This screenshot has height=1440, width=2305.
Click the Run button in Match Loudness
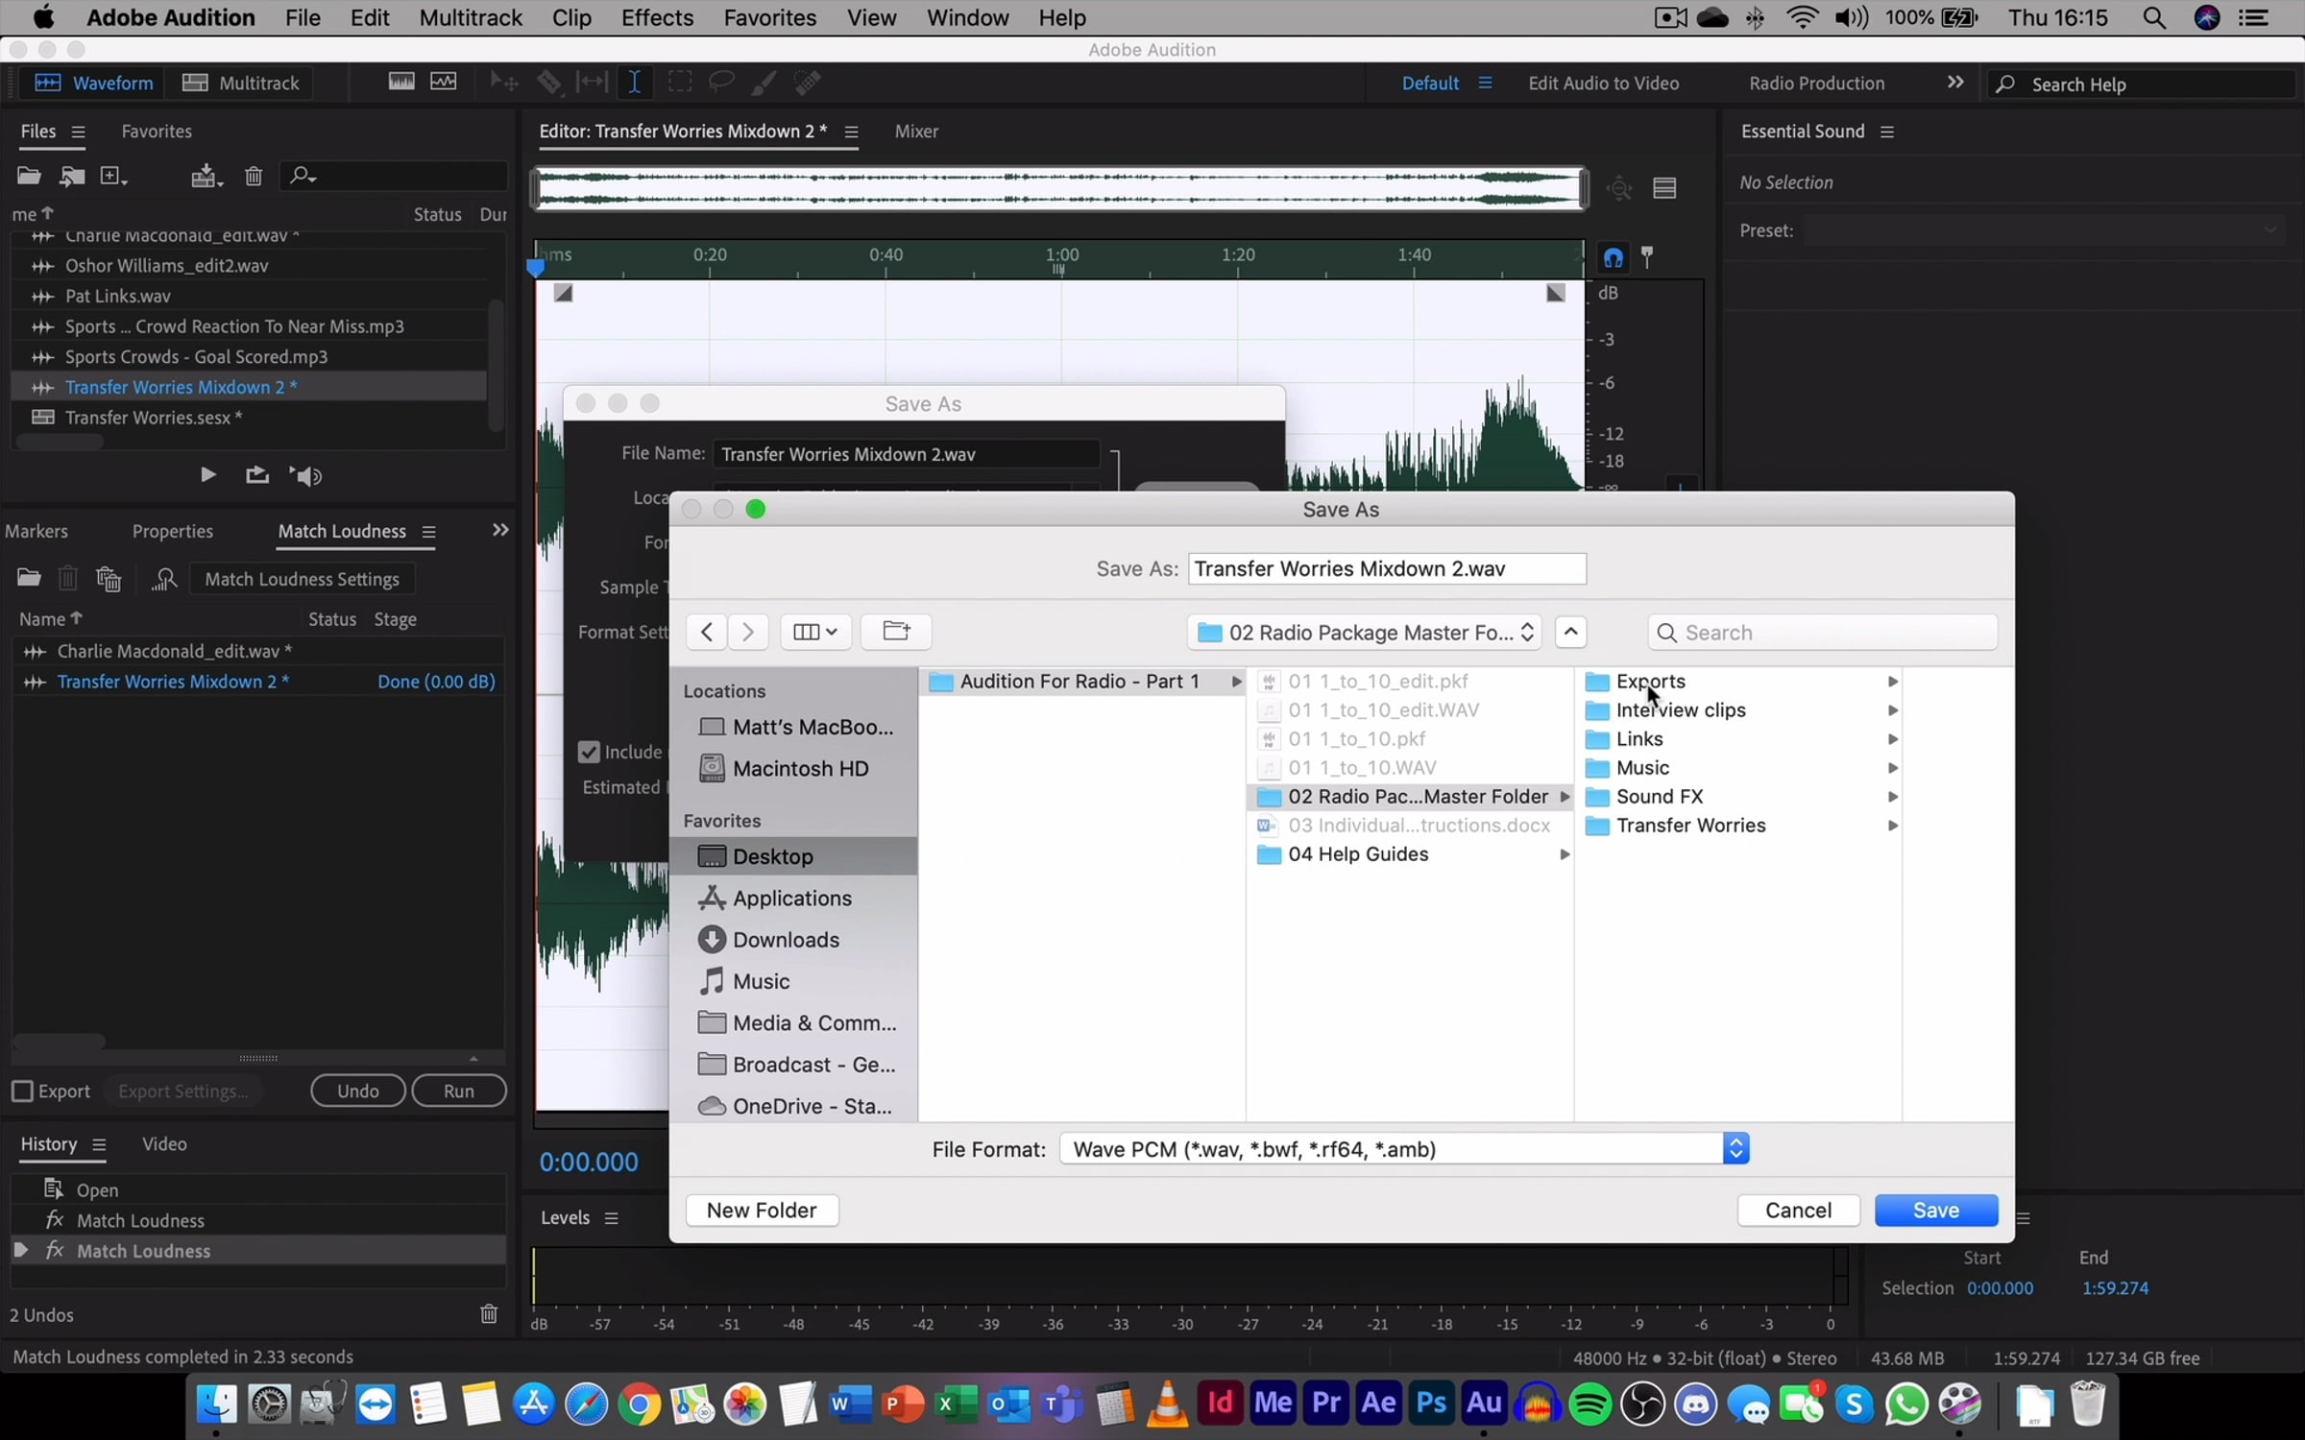[458, 1092]
